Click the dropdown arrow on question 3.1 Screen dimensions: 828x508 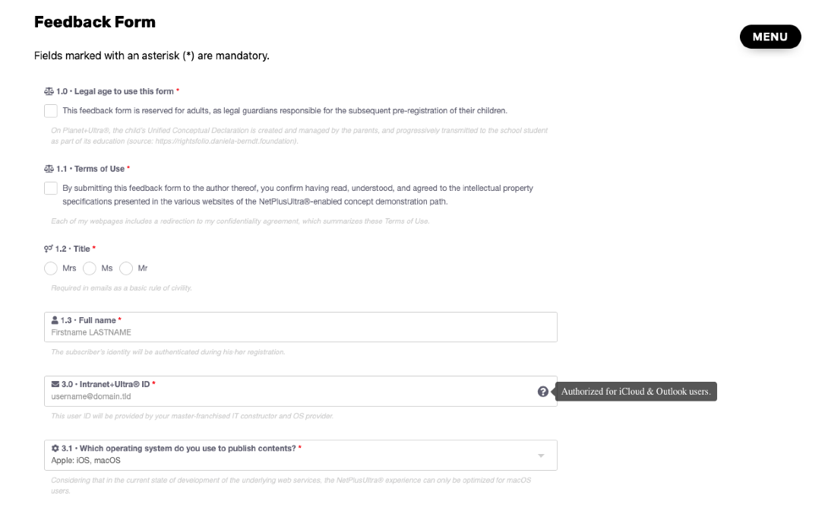tap(541, 455)
